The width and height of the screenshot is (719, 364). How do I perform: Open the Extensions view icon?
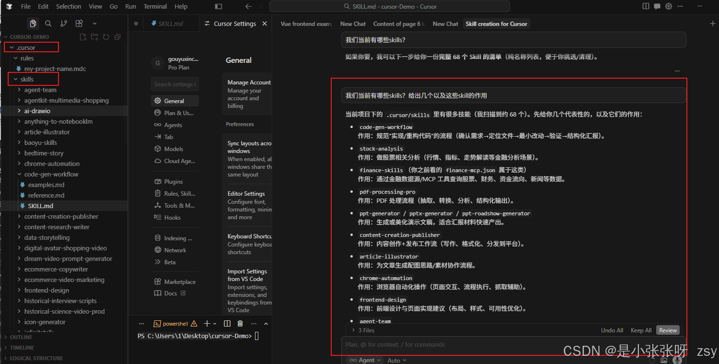click(79, 23)
